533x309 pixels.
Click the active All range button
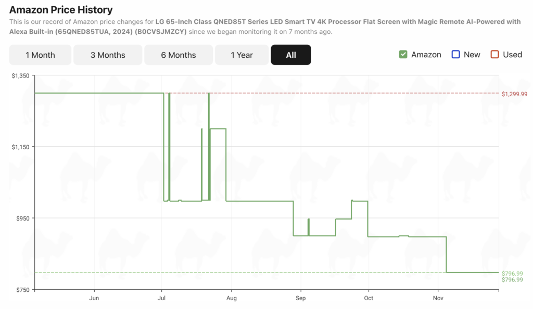pos(291,55)
